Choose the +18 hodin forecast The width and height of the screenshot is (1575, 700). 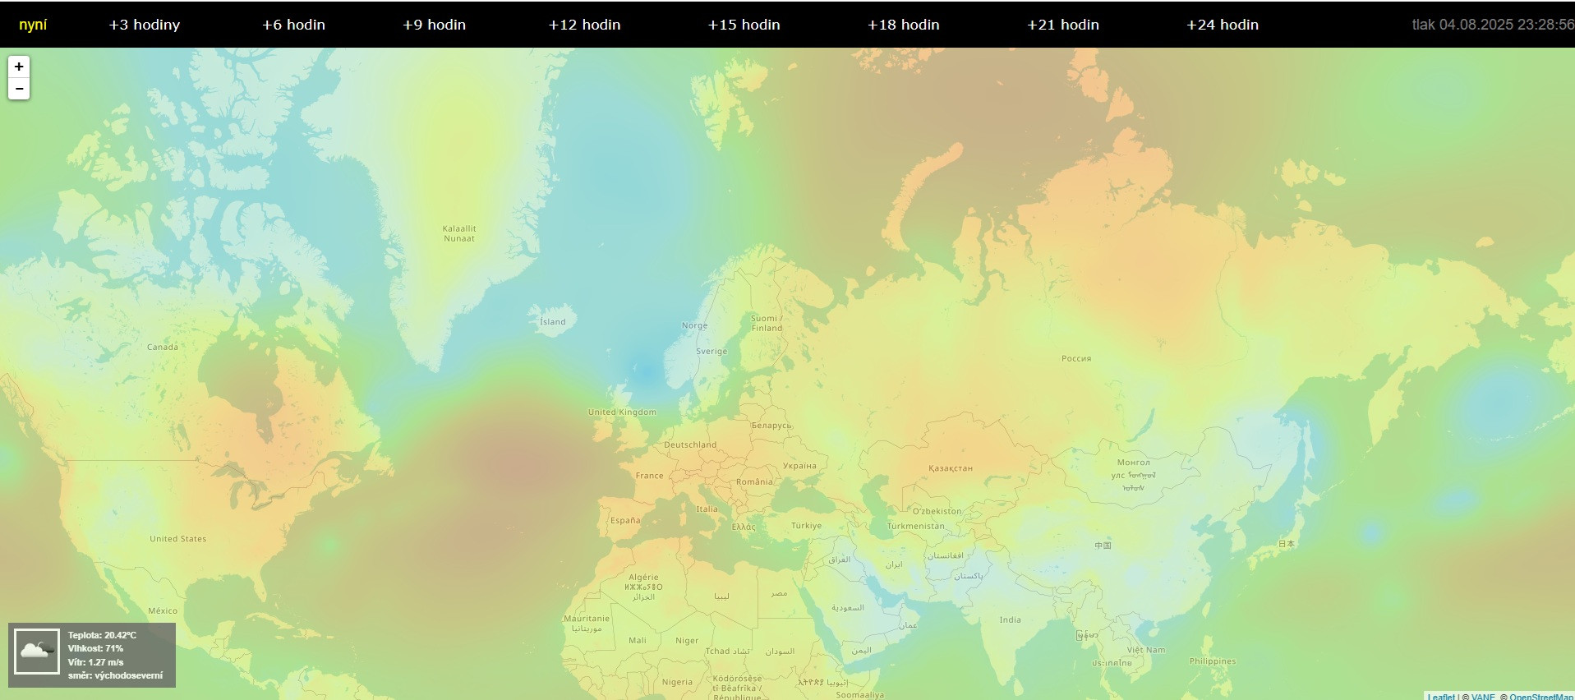(x=903, y=25)
